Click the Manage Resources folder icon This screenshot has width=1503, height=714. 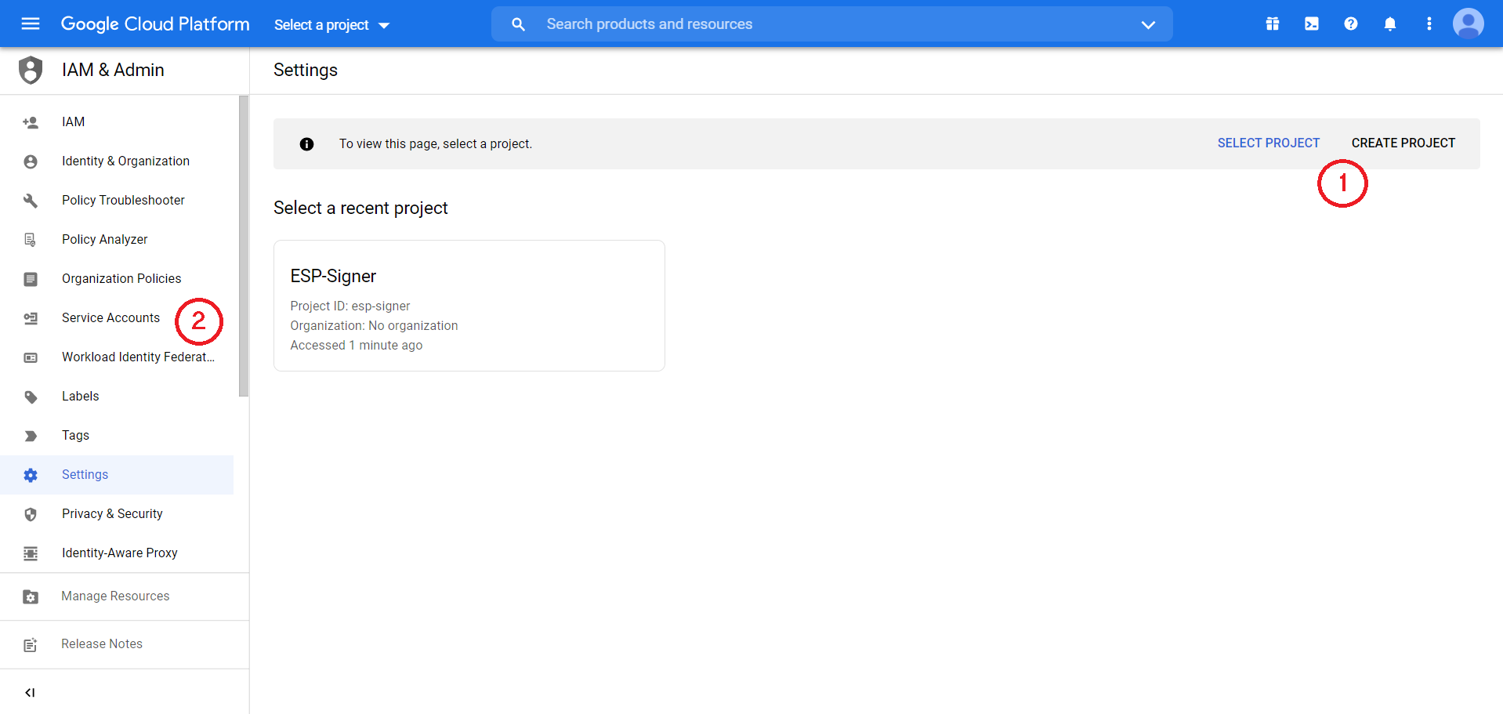coord(31,596)
